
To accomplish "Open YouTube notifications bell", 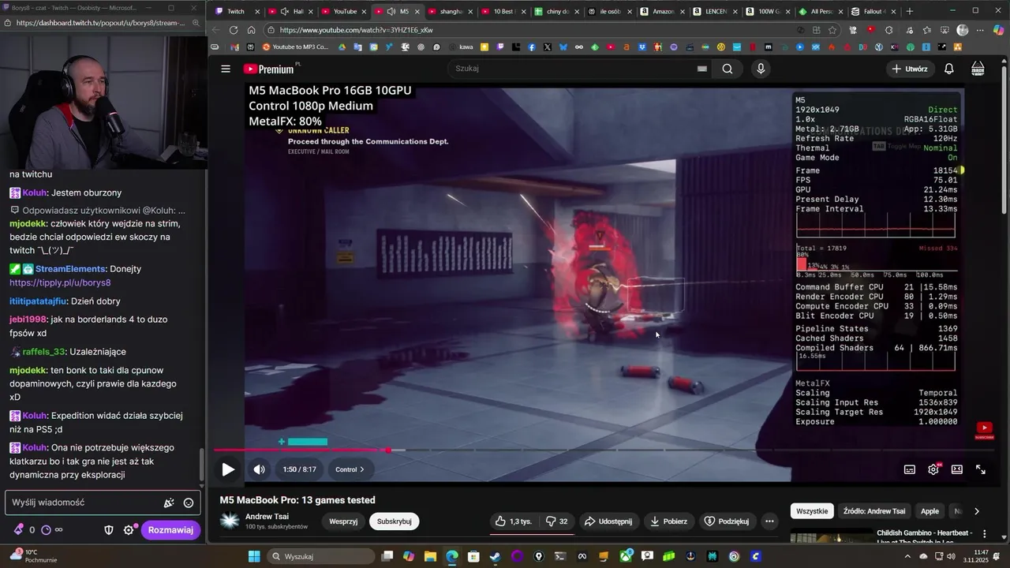I will 949,69.
